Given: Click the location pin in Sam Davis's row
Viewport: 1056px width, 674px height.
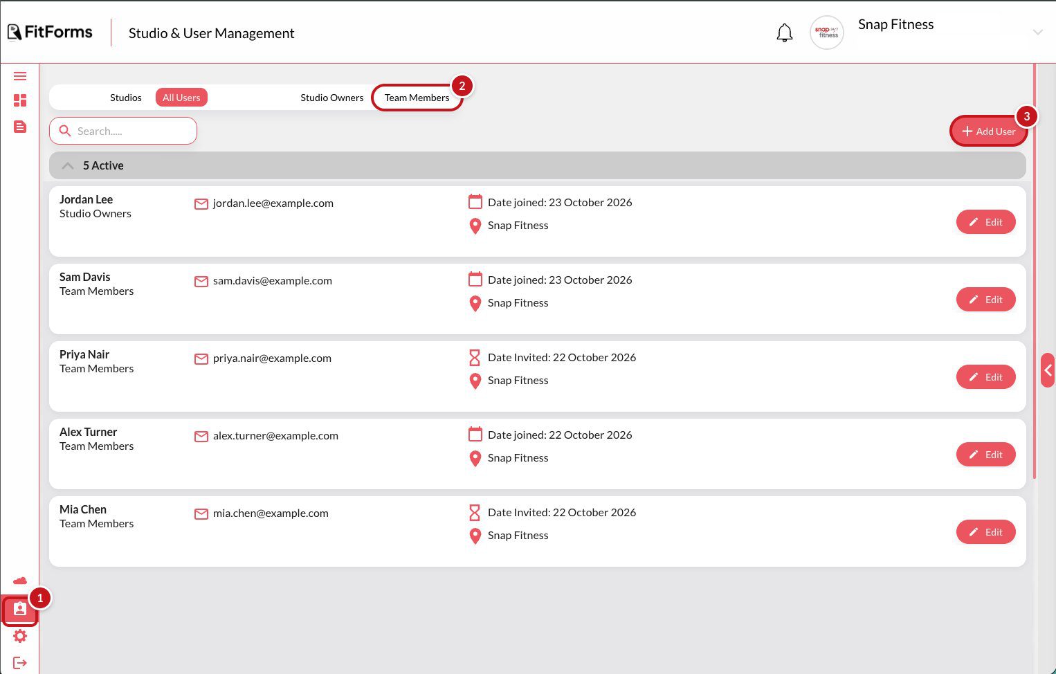Looking at the screenshot, I should pos(475,304).
